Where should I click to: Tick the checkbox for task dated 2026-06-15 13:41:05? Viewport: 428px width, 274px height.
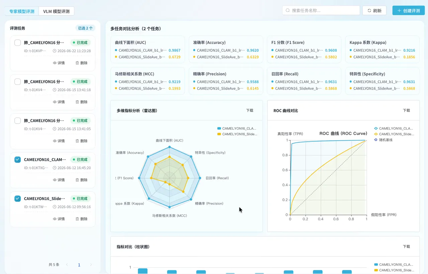[18, 121]
